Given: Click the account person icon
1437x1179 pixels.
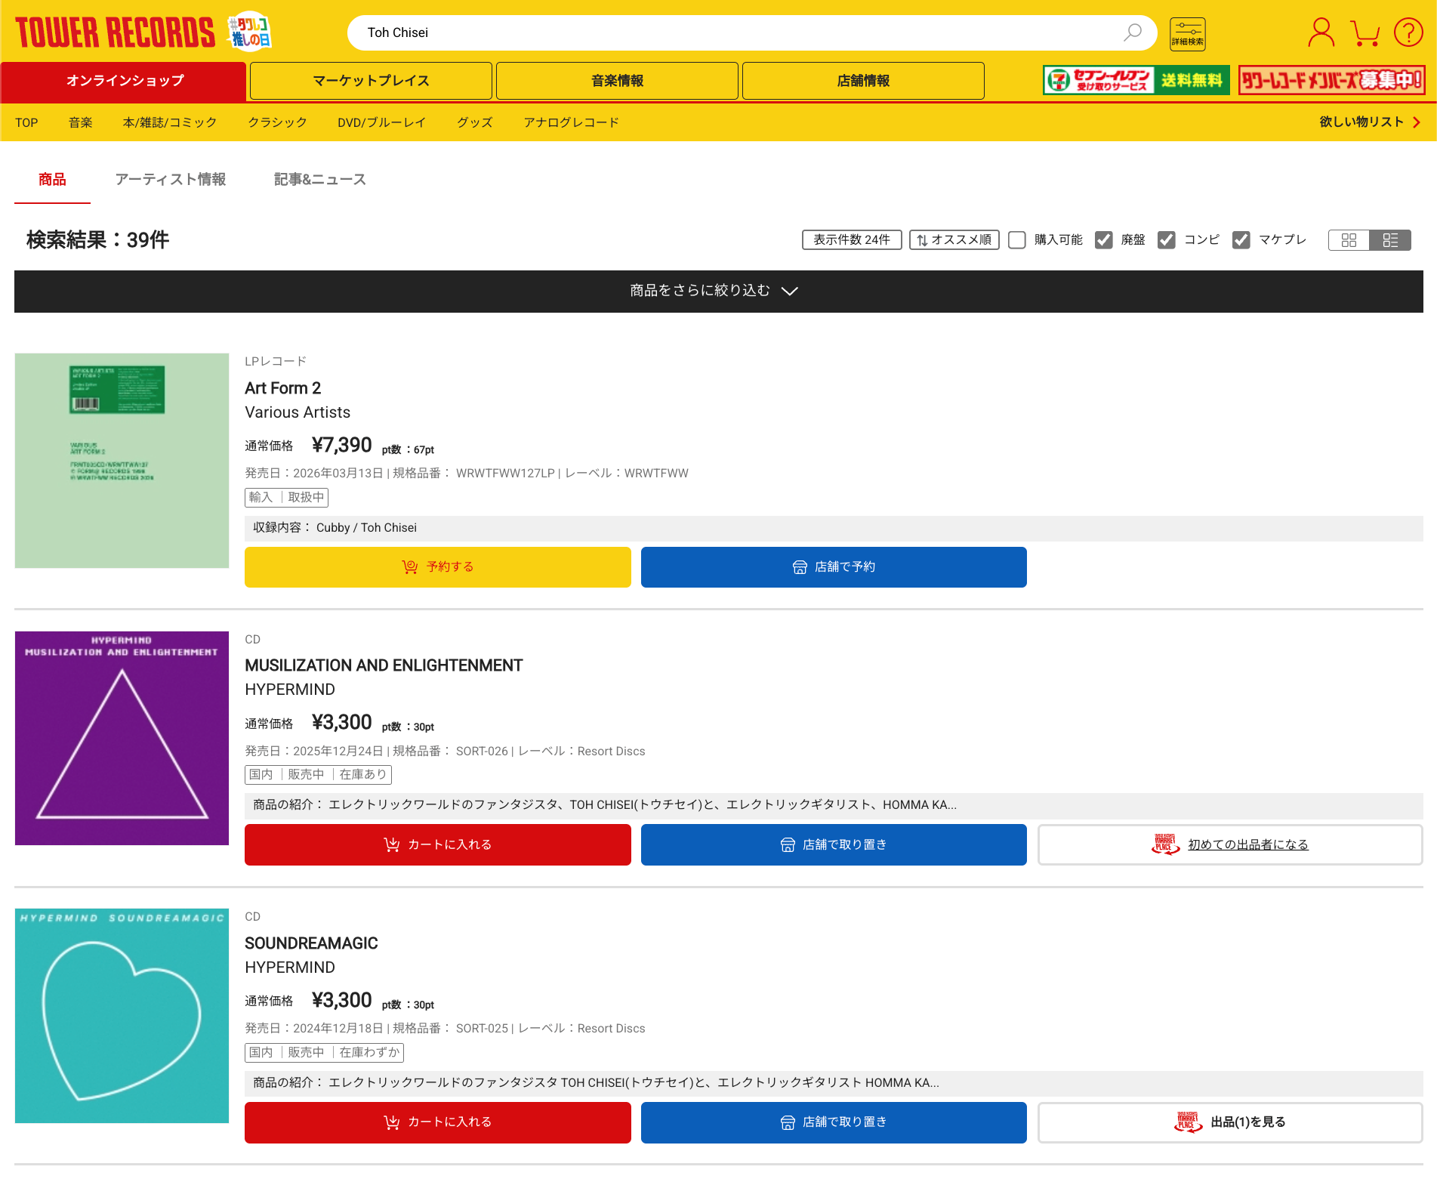Looking at the screenshot, I should pyautogui.click(x=1320, y=32).
